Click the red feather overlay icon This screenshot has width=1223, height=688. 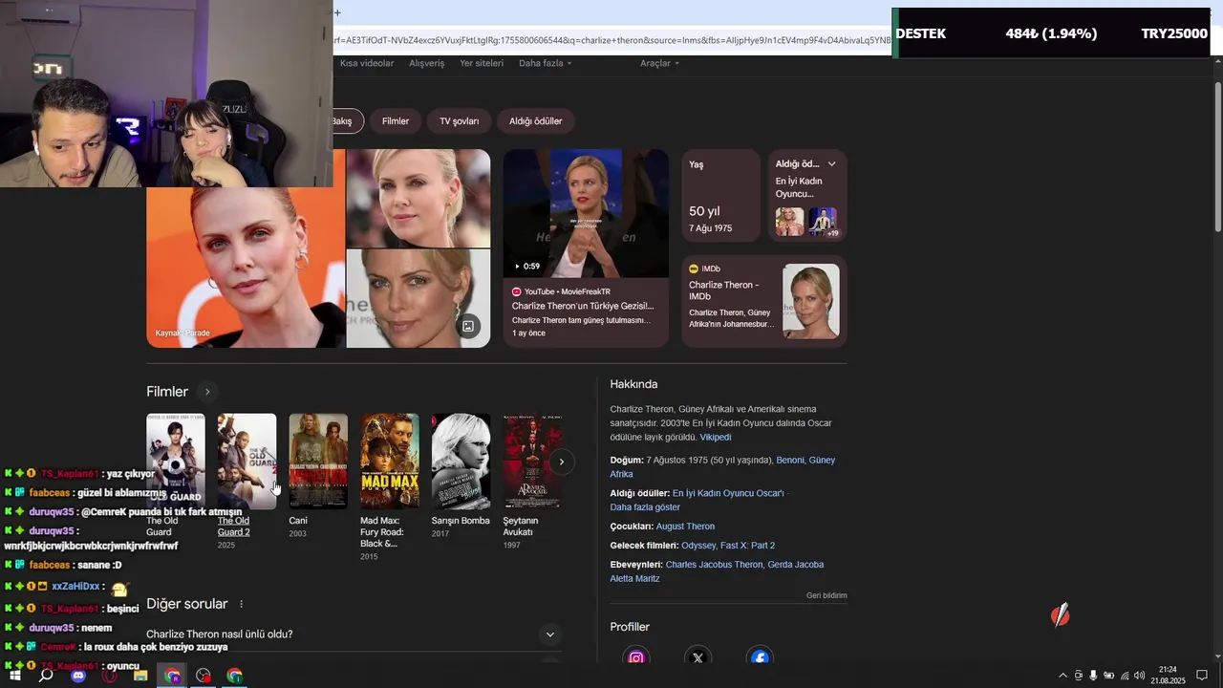(x=1061, y=615)
